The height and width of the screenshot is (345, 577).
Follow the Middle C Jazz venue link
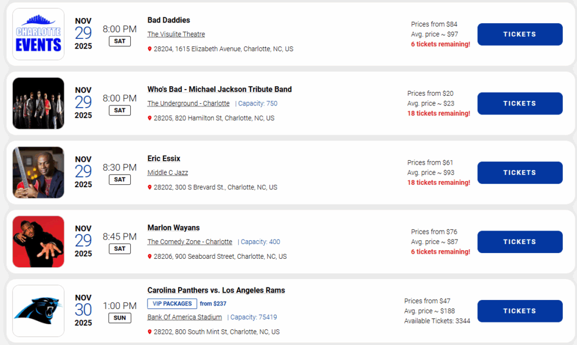pyautogui.click(x=168, y=172)
